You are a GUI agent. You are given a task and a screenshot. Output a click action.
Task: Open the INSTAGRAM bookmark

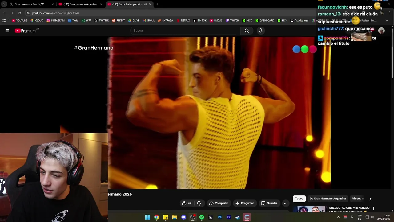(56, 21)
